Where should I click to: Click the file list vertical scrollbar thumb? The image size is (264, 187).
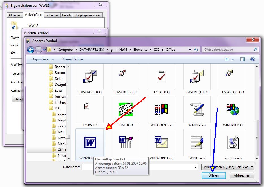(257, 138)
